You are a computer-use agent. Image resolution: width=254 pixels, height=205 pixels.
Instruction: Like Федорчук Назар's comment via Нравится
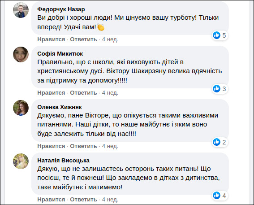pos(51,39)
